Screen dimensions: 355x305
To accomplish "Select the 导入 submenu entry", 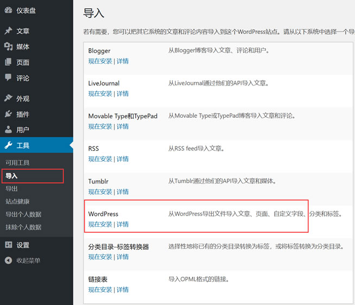I will tap(11, 176).
